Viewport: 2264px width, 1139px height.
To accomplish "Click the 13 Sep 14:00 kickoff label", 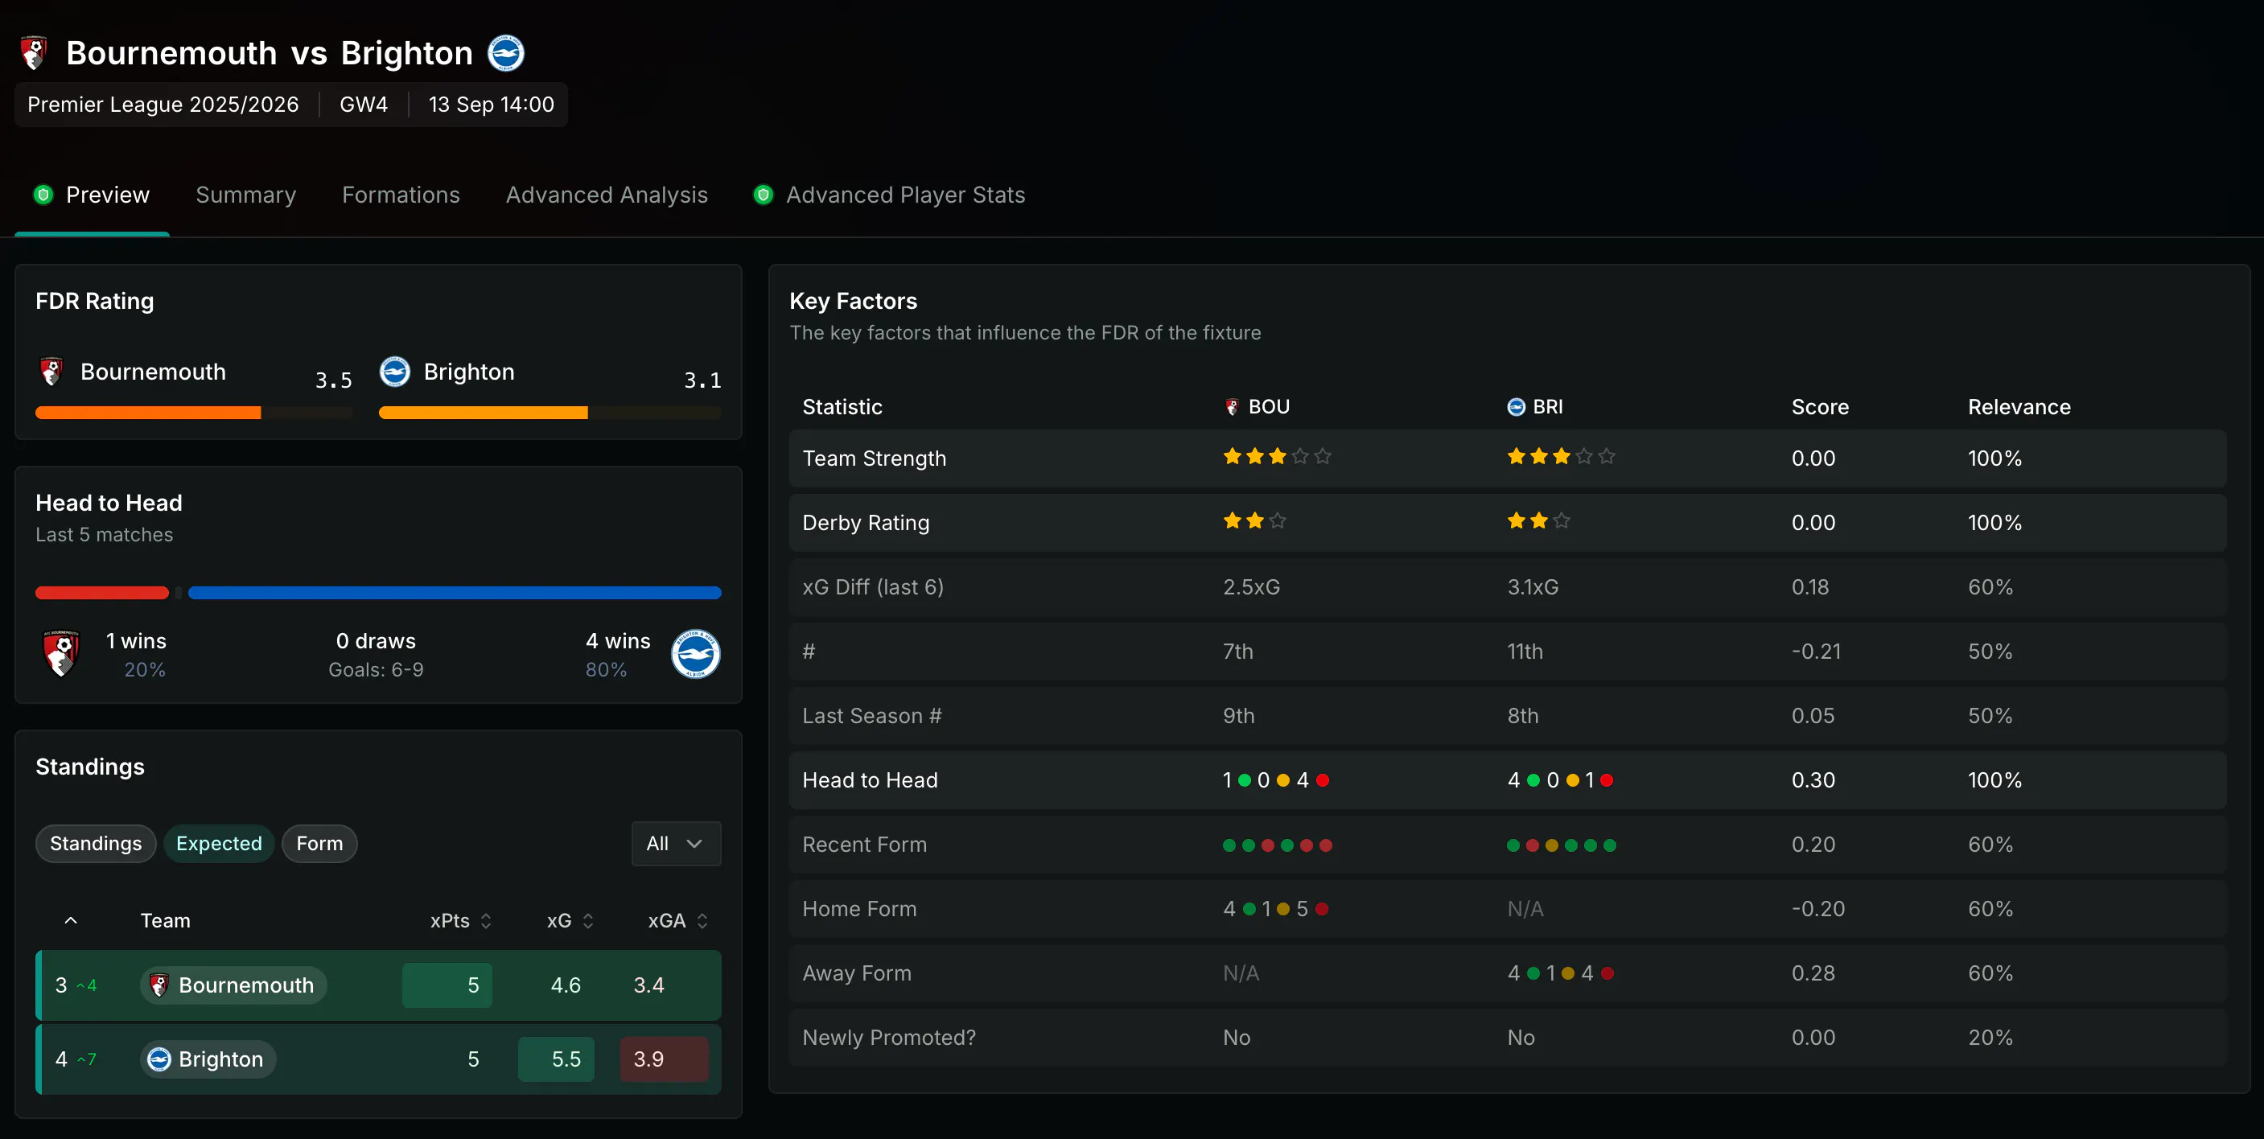I will click(492, 105).
